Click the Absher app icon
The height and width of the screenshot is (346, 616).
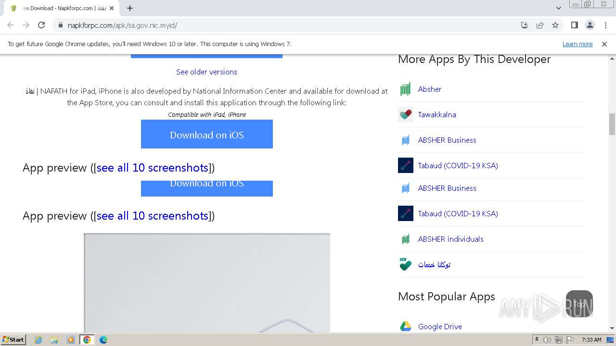coord(406,89)
